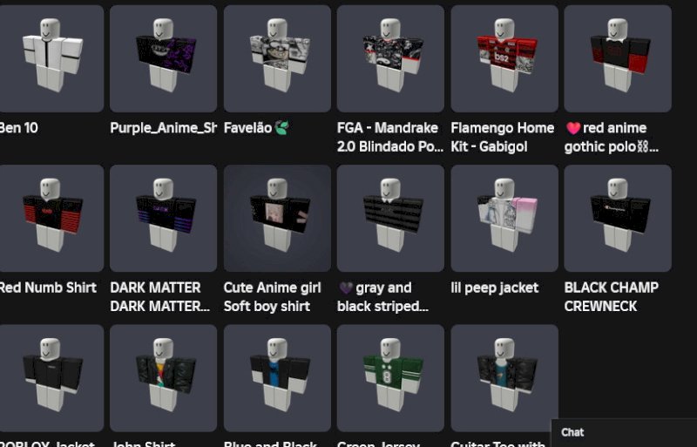Click the lil peep jacket thumbnail
This screenshot has width=697, height=447.
pos(504,218)
